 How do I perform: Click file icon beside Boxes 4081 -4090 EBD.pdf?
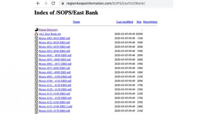click(x=36, y=73)
